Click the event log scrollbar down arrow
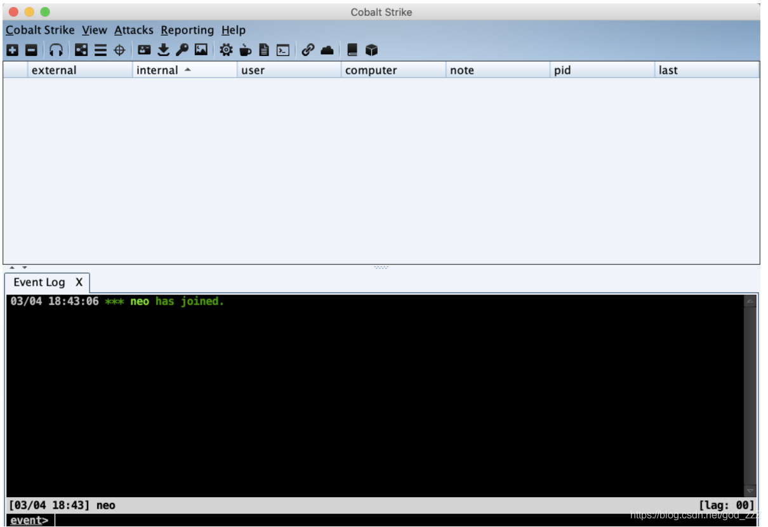 750,491
